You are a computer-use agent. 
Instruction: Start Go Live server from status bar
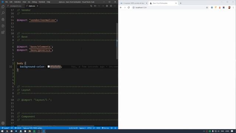tap(105, 128)
